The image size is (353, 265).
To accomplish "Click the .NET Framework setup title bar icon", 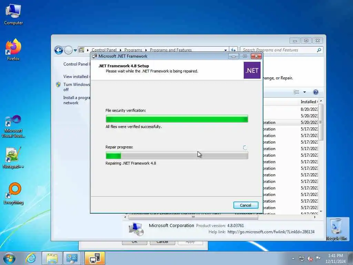I will click(x=94, y=56).
